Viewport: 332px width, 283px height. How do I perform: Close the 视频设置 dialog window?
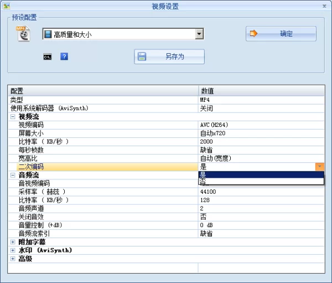coord(324,6)
